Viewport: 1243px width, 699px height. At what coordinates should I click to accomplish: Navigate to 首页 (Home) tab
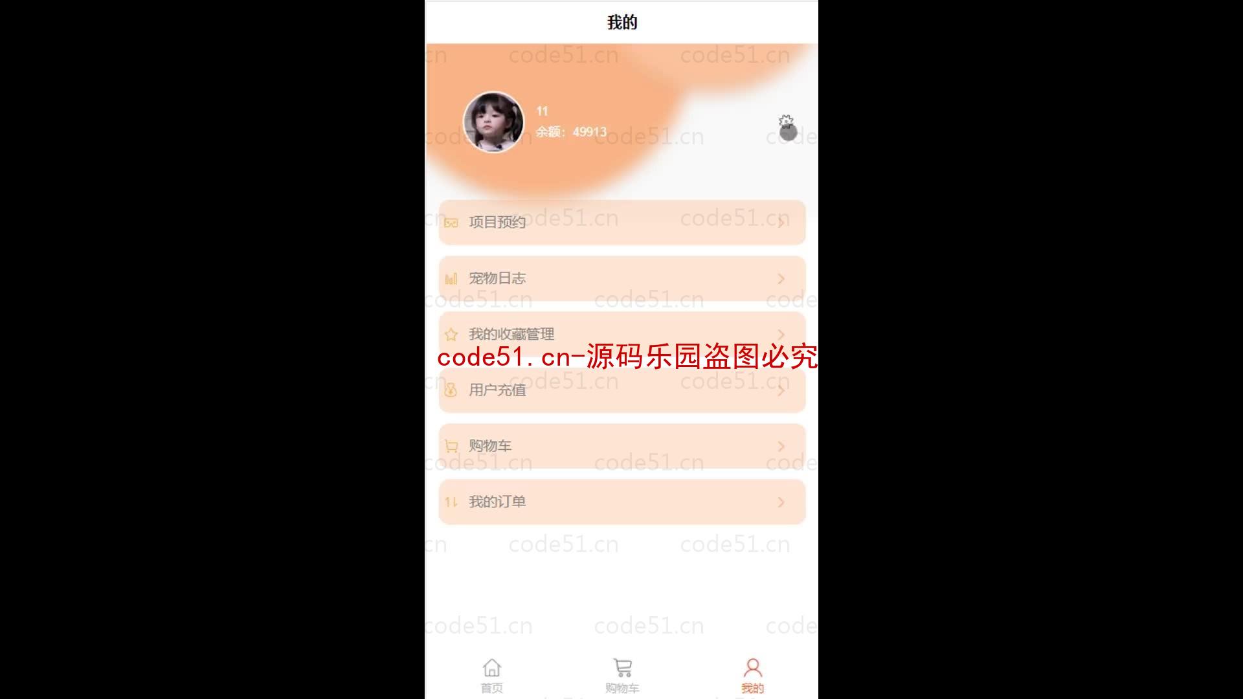[x=492, y=674]
